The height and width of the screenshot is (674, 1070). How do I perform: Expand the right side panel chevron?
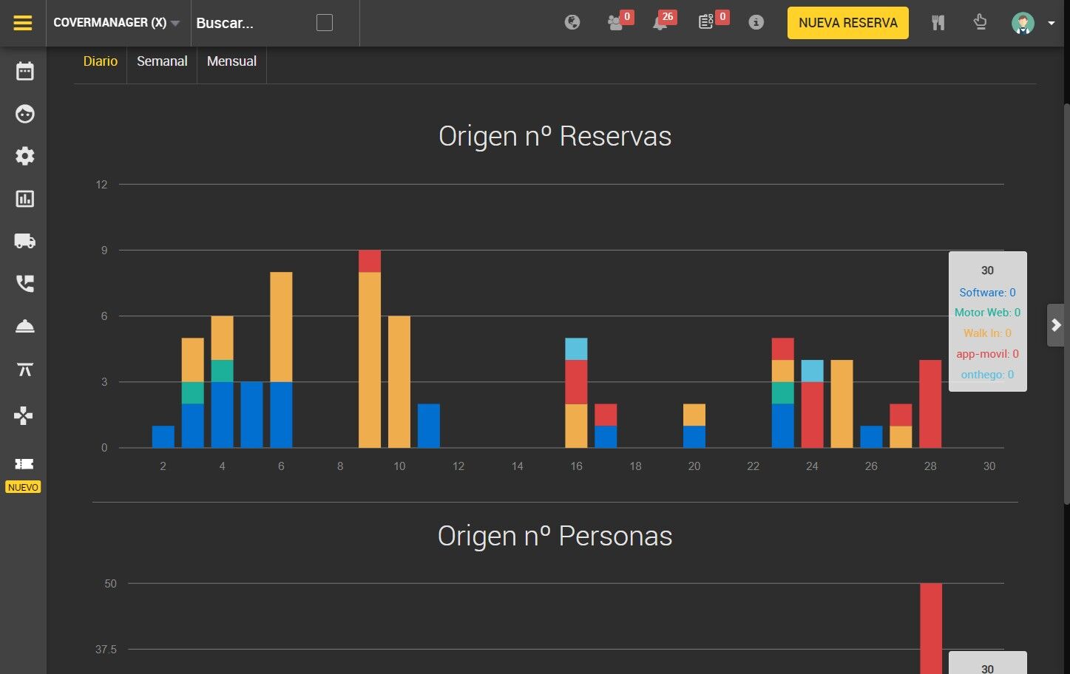1056,325
